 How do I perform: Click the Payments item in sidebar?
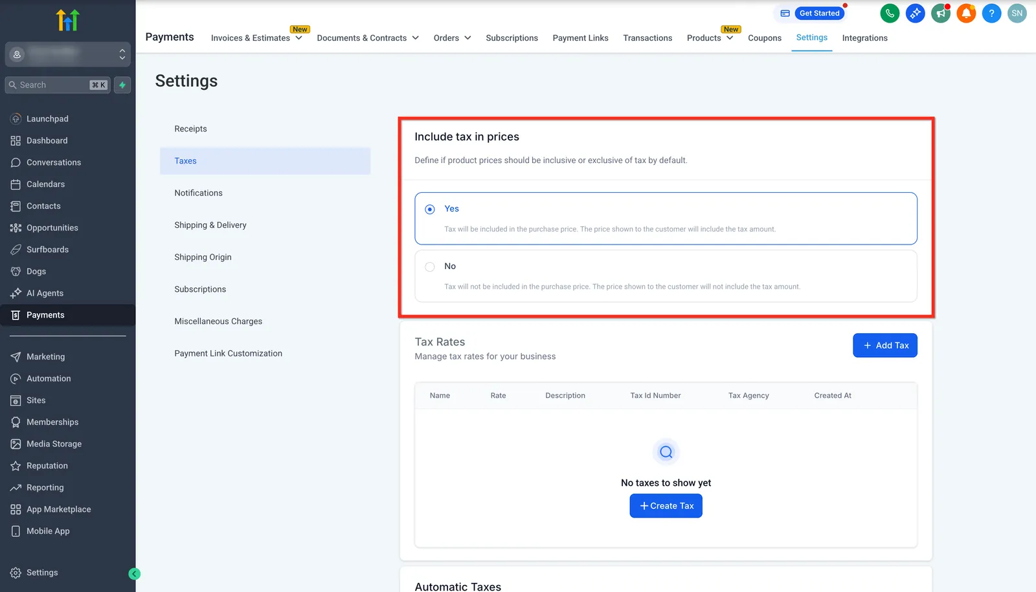click(68, 315)
